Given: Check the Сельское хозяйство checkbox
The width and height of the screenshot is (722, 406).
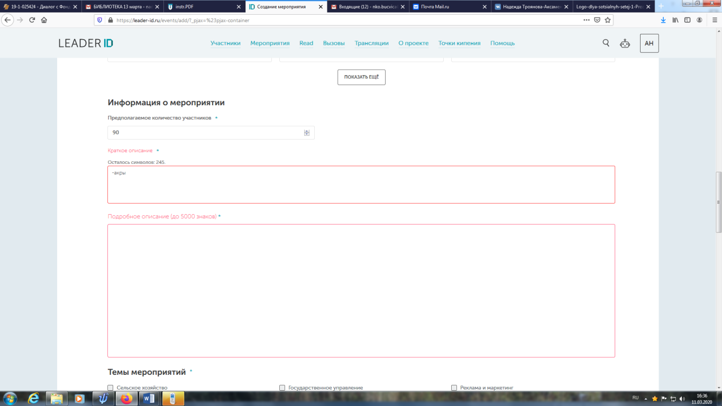Looking at the screenshot, I should [x=111, y=387].
